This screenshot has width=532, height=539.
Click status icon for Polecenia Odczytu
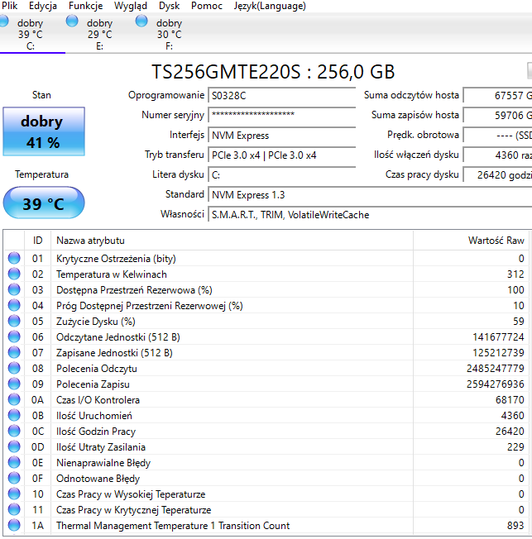tap(14, 369)
